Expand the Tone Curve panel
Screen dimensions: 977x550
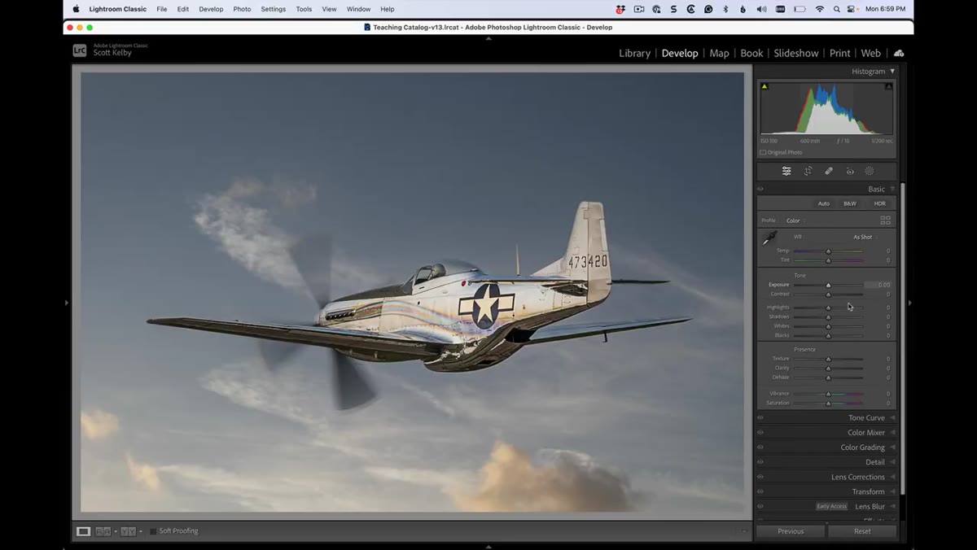click(866, 418)
